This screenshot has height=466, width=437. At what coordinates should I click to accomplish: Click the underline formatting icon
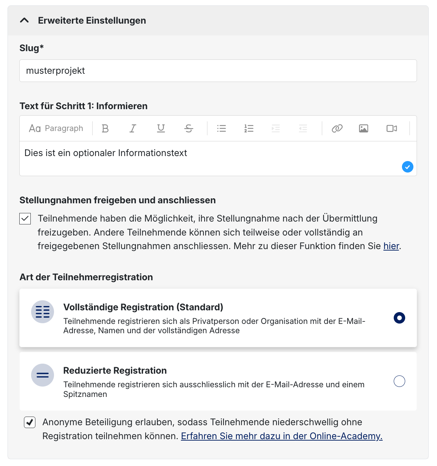coord(161,128)
